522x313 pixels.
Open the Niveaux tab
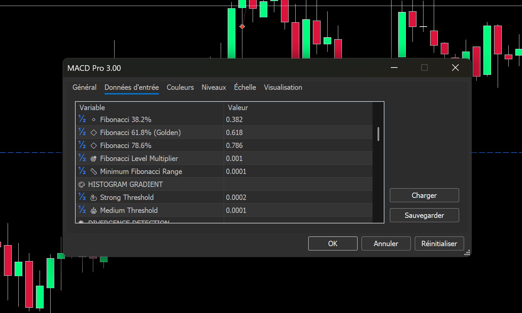point(214,87)
